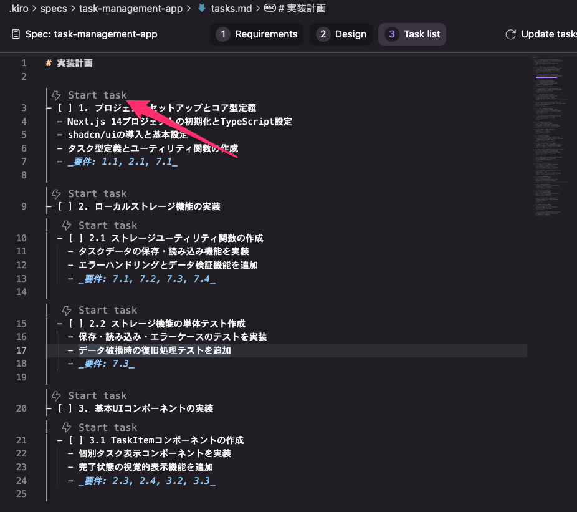Click line 保存・読み込み・エラーケースのテストを実装
The width and height of the screenshot is (577, 512).
173,337
